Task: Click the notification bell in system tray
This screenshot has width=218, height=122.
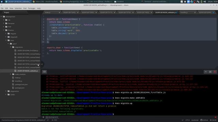Action: click(185, 1)
